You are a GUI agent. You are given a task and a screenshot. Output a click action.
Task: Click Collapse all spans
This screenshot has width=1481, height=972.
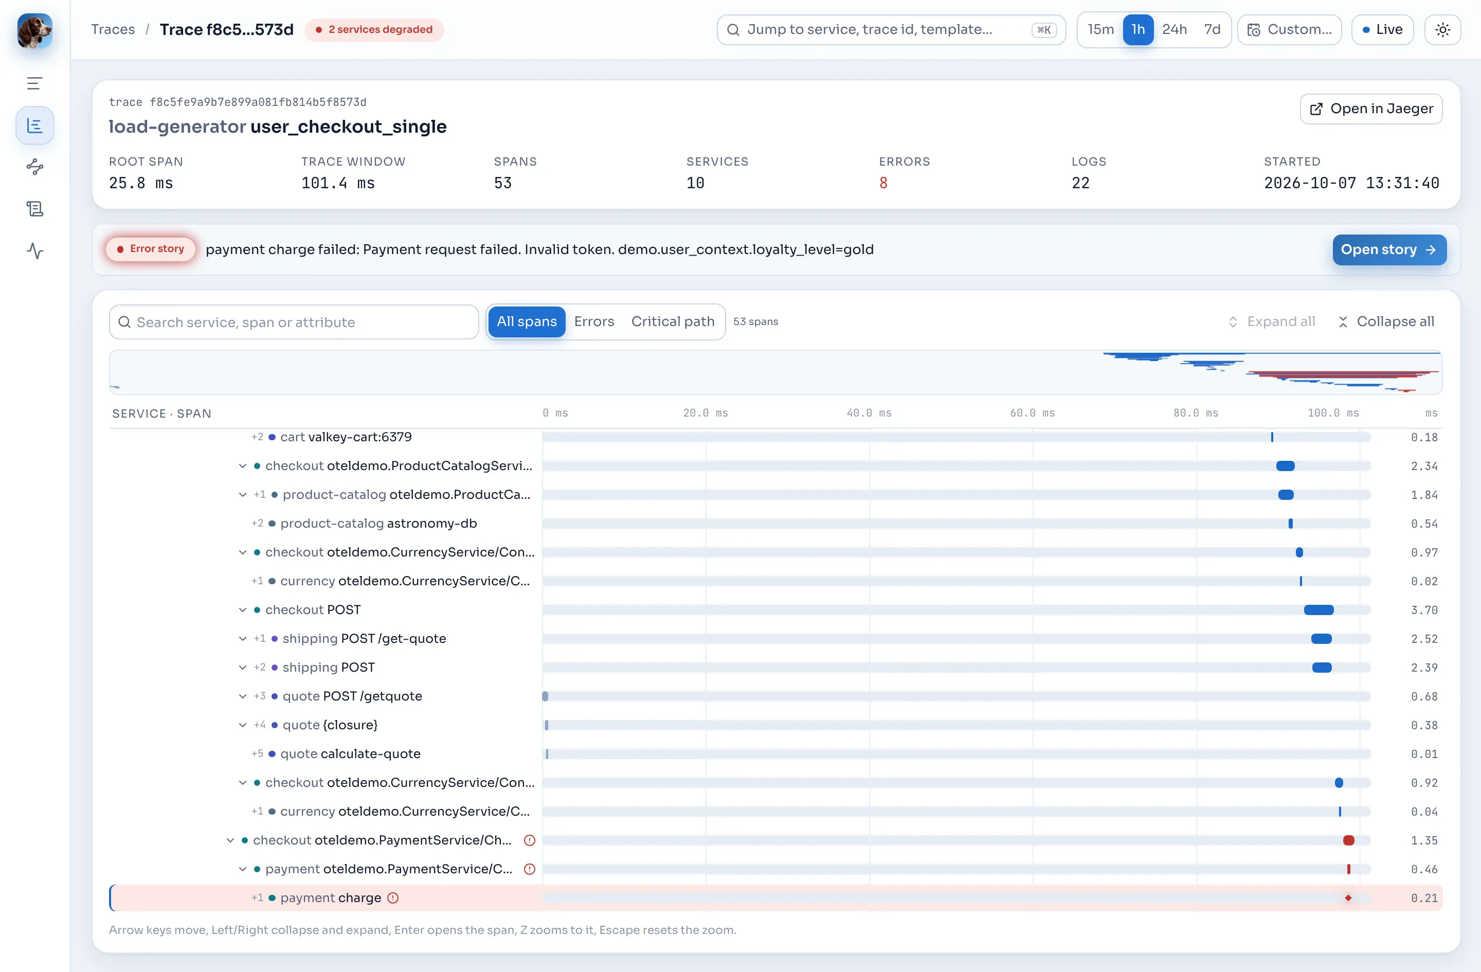coord(1386,322)
